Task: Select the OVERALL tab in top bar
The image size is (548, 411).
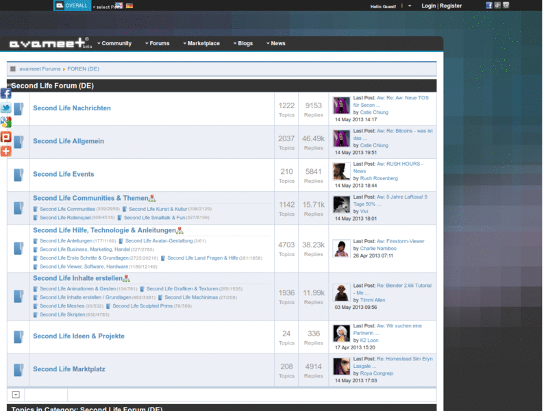Action: (73, 5)
